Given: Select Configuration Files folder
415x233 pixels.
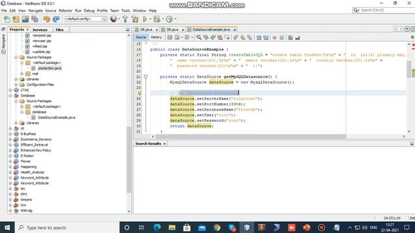Looking at the screenshot, I should click(x=40, y=85).
